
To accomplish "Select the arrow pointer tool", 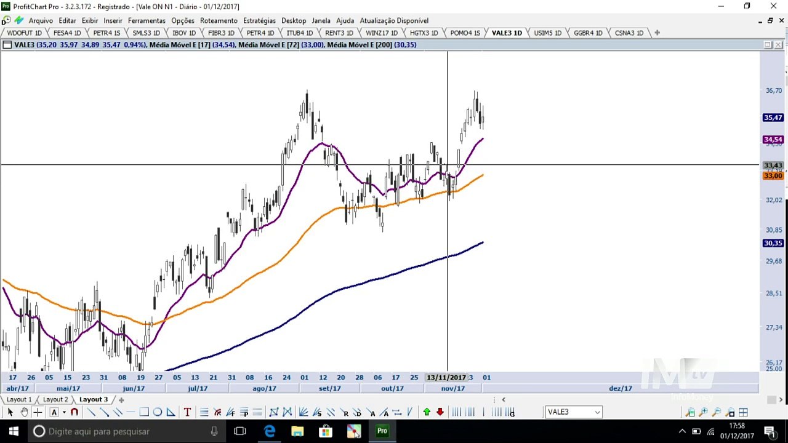I will point(10,412).
